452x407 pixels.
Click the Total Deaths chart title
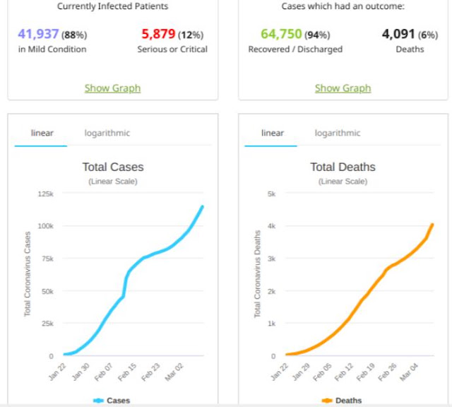tap(343, 167)
